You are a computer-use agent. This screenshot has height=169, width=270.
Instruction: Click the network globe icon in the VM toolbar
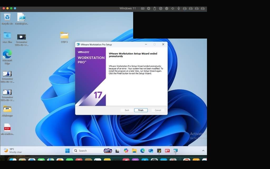click(167, 8)
